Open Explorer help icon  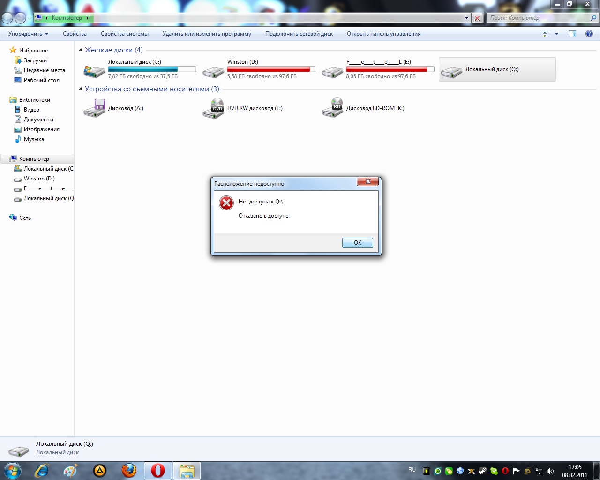click(x=589, y=34)
